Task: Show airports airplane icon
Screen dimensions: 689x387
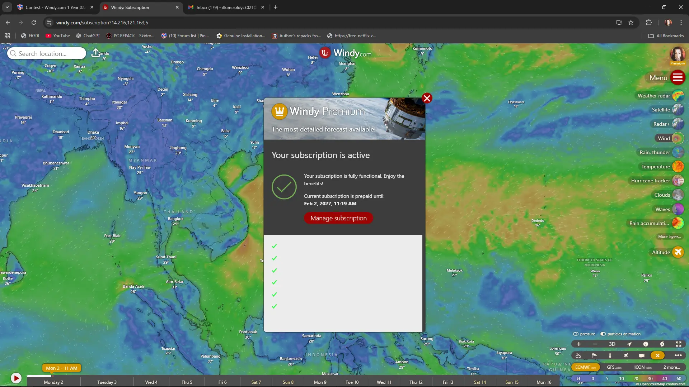Action: point(626,355)
